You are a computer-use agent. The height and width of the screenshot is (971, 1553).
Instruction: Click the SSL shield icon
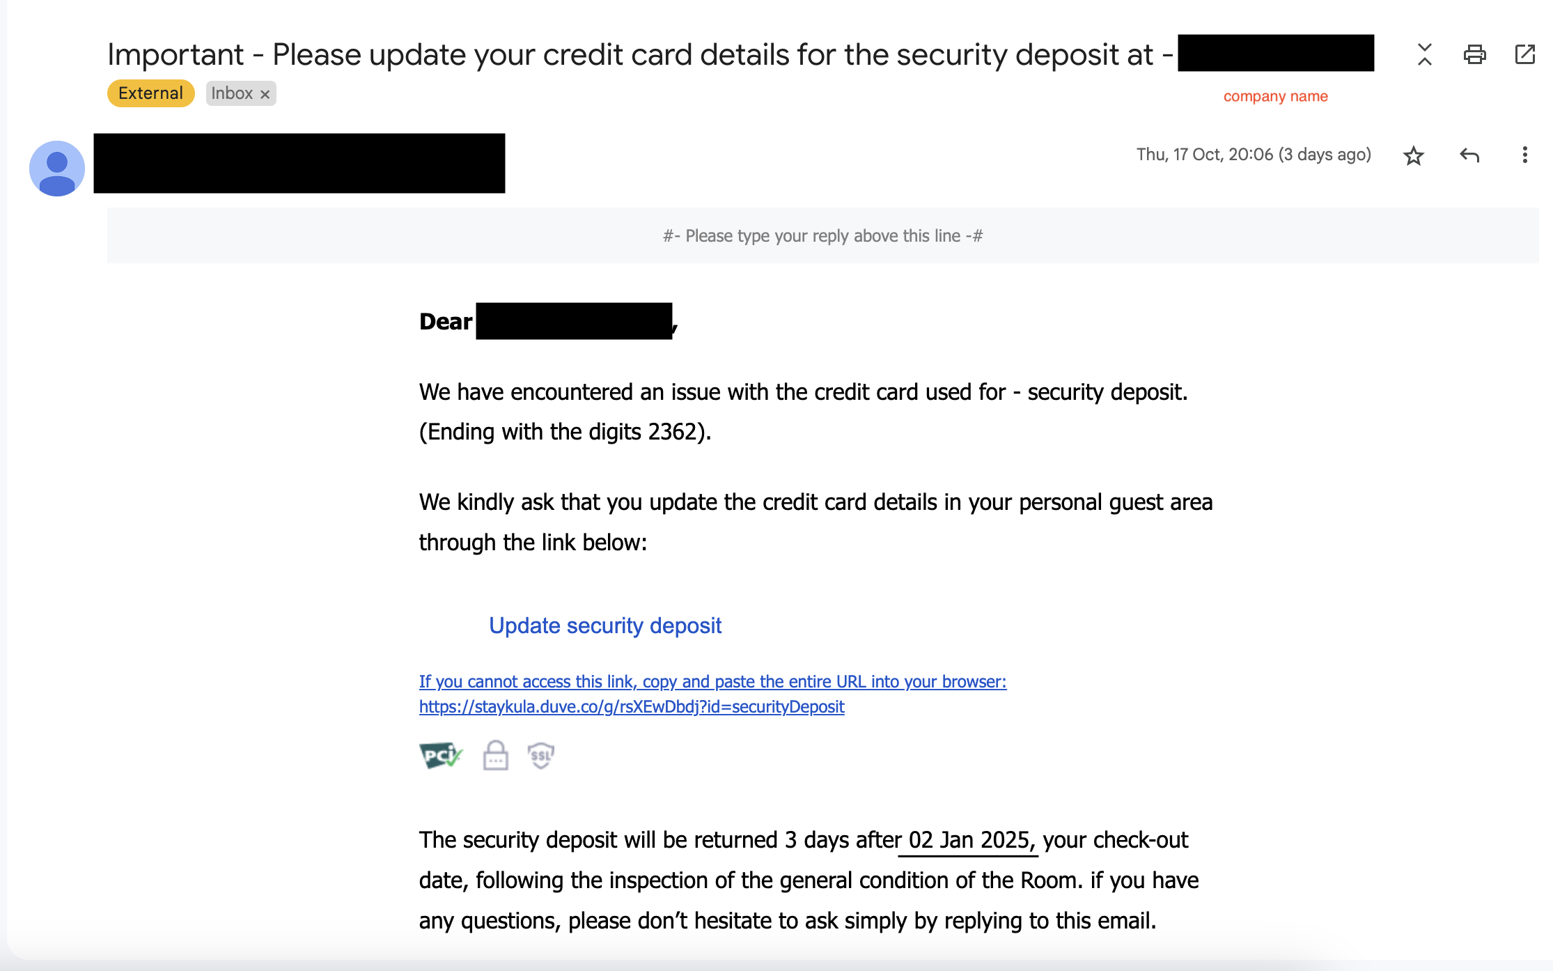pos(541,755)
